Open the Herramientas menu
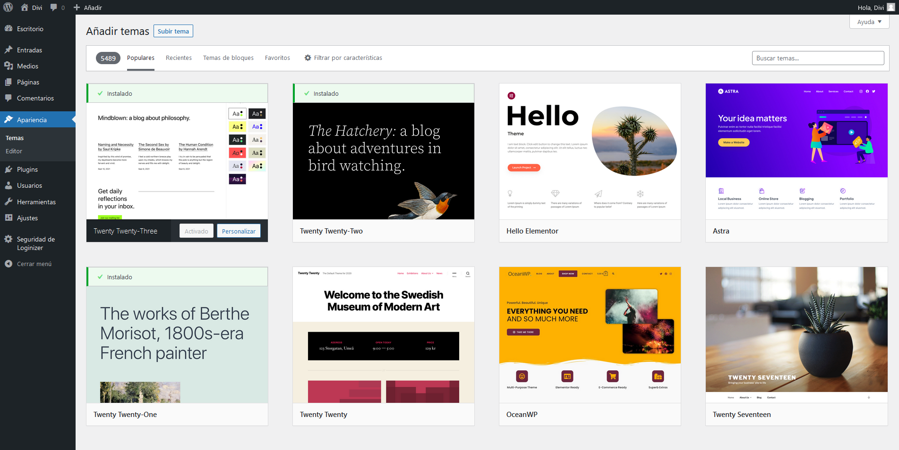899x450 pixels. point(38,202)
